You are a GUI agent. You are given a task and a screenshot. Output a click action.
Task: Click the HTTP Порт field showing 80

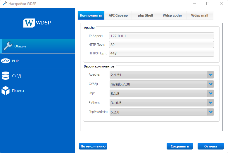(161, 45)
